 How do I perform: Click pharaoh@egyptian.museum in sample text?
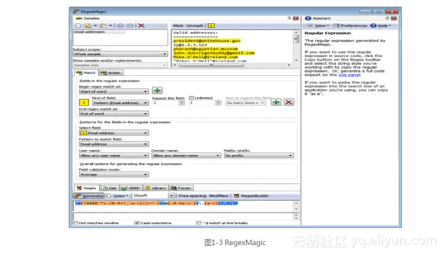[x=205, y=49]
